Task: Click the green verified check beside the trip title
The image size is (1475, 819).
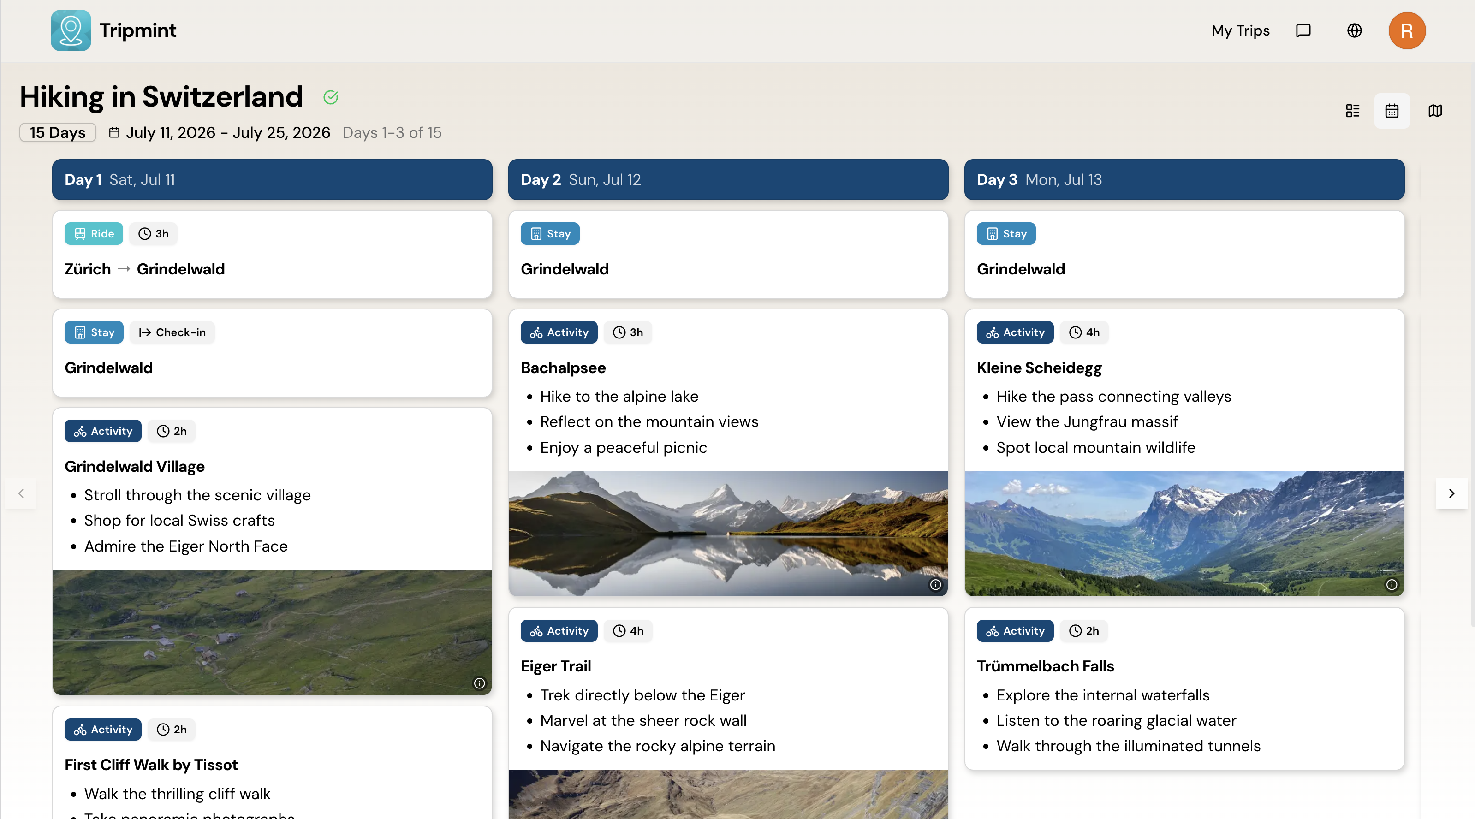Action: click(331, 97)
